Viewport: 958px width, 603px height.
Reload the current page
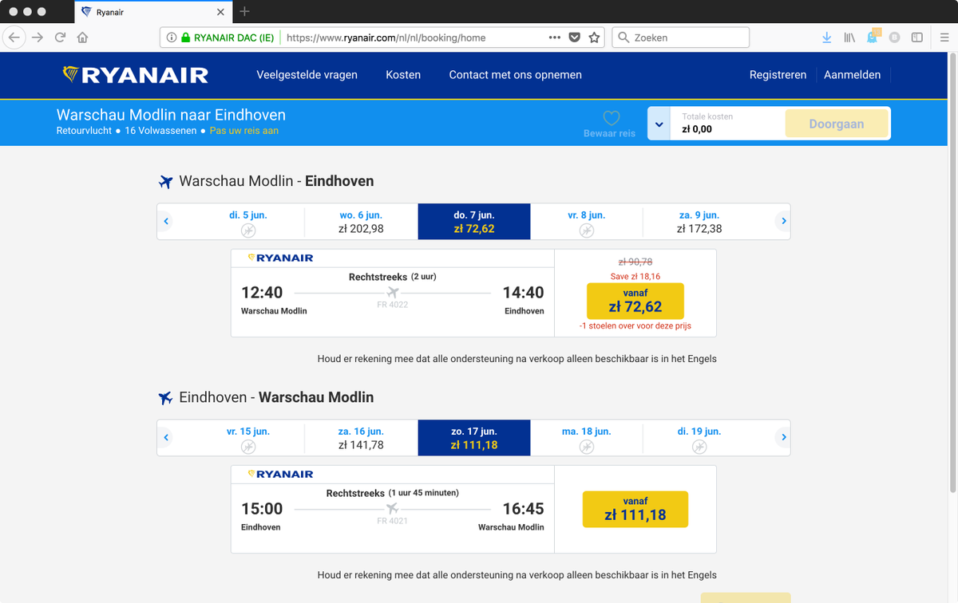[60, 37]
